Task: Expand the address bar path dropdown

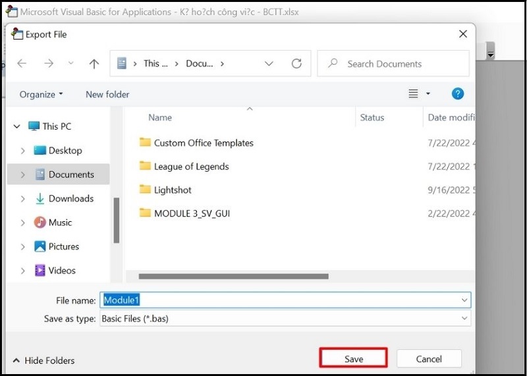Action: (269, 64)
